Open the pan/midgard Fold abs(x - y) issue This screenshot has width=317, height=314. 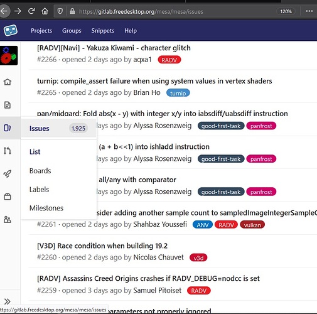pos(163,114)
